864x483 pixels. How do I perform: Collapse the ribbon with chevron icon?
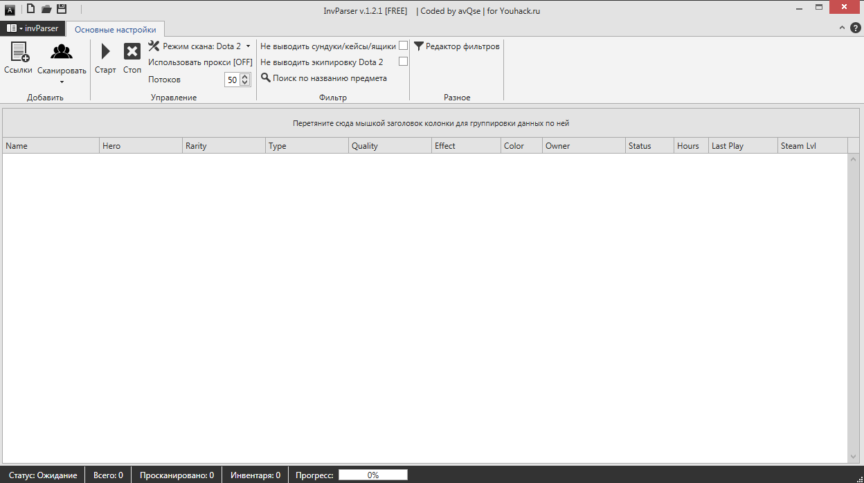click(843, 28)
